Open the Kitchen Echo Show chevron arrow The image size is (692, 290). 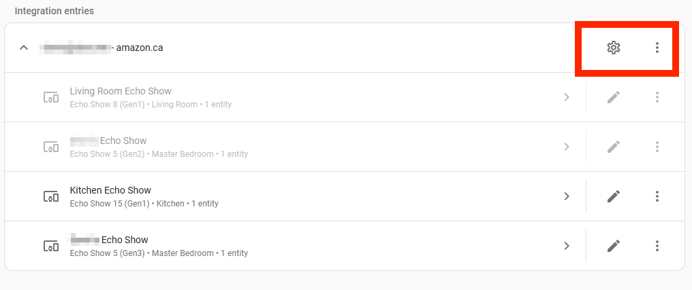click(x=566, y=196)
